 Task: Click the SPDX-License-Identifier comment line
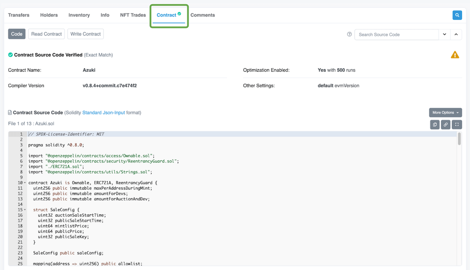(x=66, y=134)
